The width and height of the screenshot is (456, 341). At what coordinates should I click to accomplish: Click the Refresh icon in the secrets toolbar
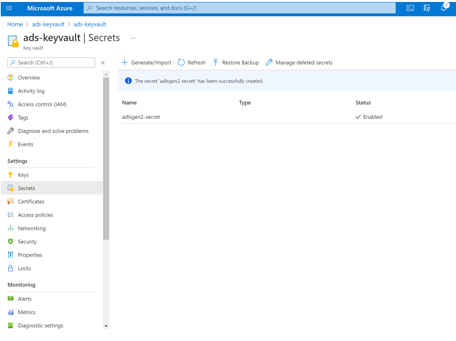click(181, 62)
